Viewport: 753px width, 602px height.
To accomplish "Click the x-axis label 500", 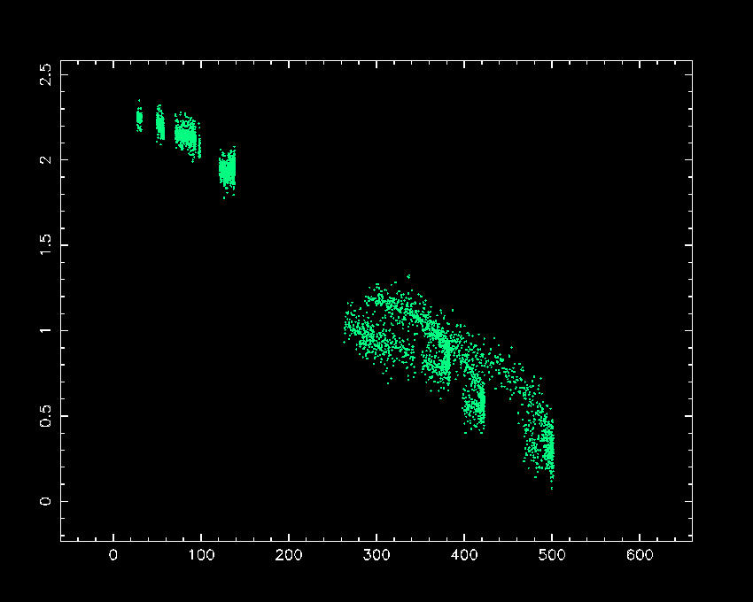I will 552,555.
